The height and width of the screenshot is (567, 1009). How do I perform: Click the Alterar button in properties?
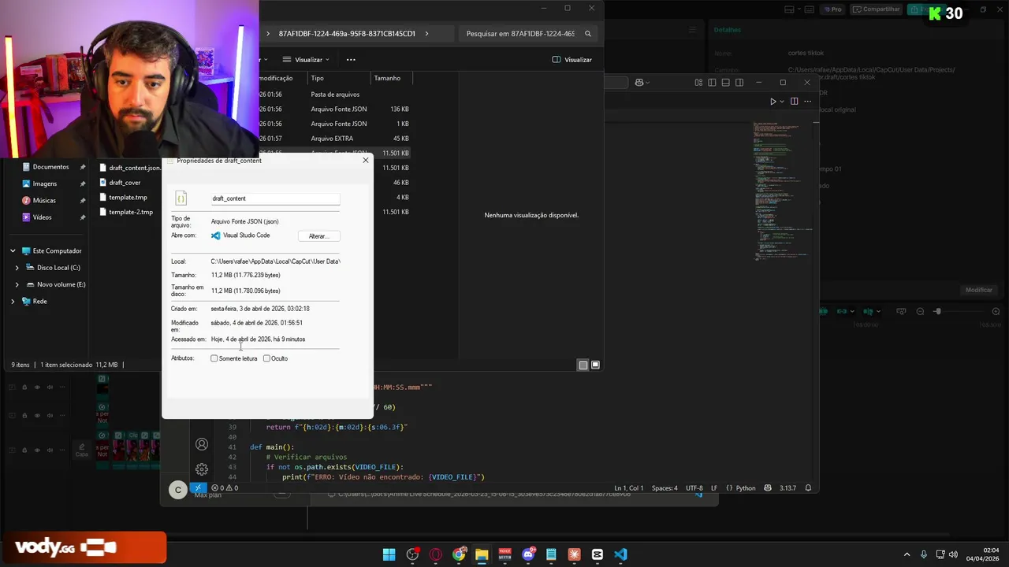[318, 236]
